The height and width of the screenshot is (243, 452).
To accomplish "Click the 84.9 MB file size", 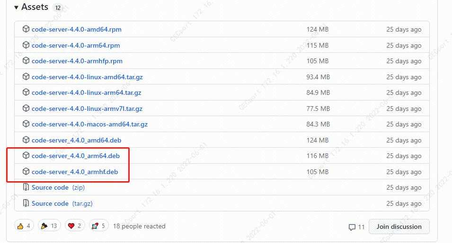I will tap(318, 92).
